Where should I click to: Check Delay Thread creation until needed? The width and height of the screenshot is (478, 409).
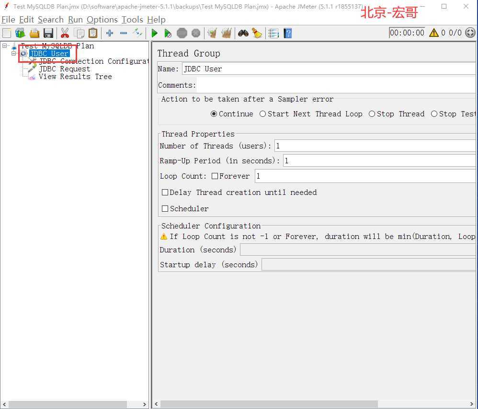click(x=165, y=193)
